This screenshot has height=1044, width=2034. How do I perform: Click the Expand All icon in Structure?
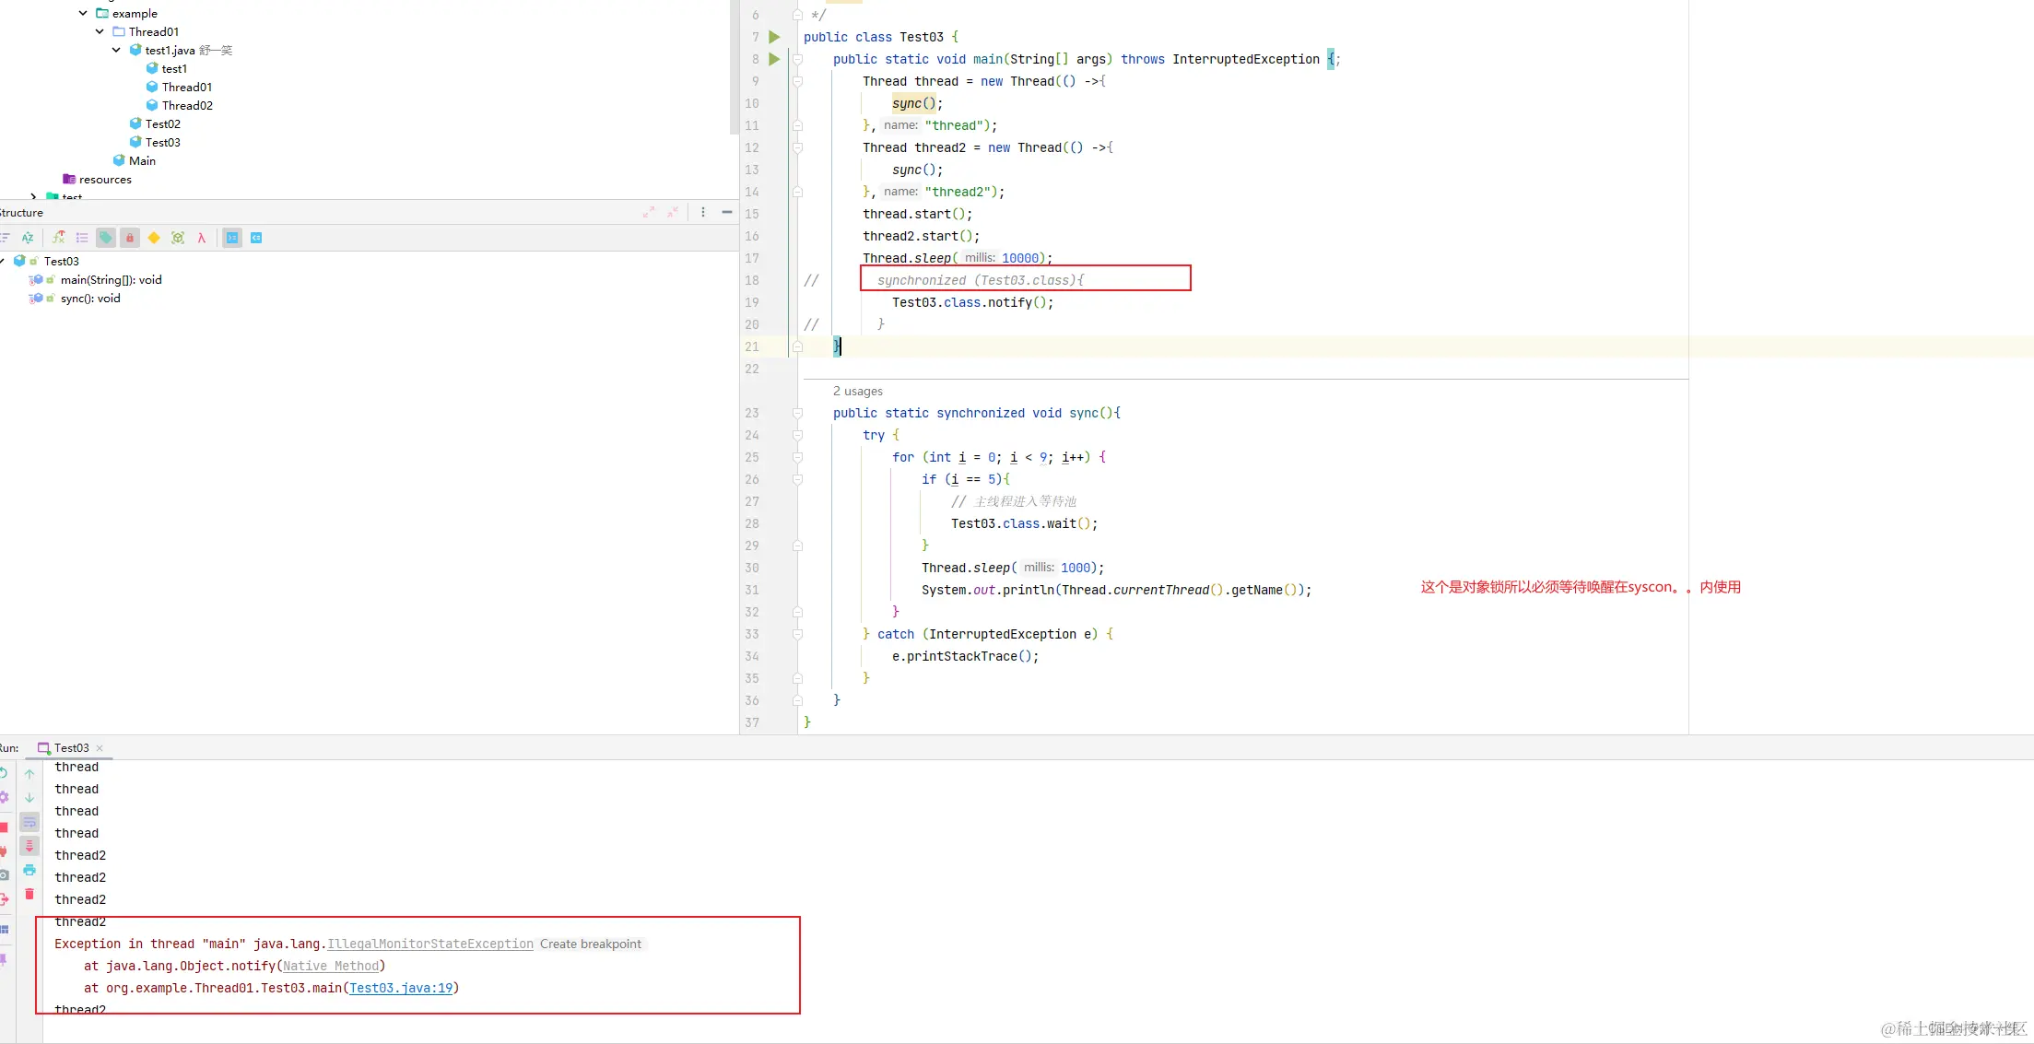tap(649, 212)
